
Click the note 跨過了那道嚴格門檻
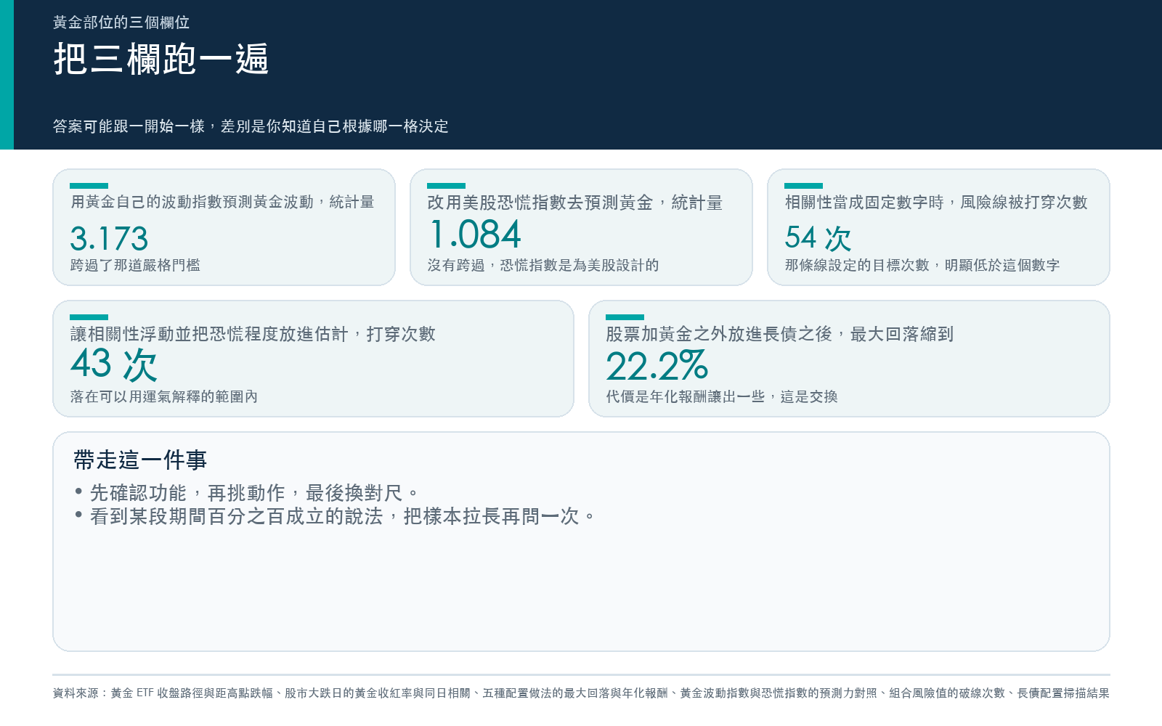coord(135,265)
